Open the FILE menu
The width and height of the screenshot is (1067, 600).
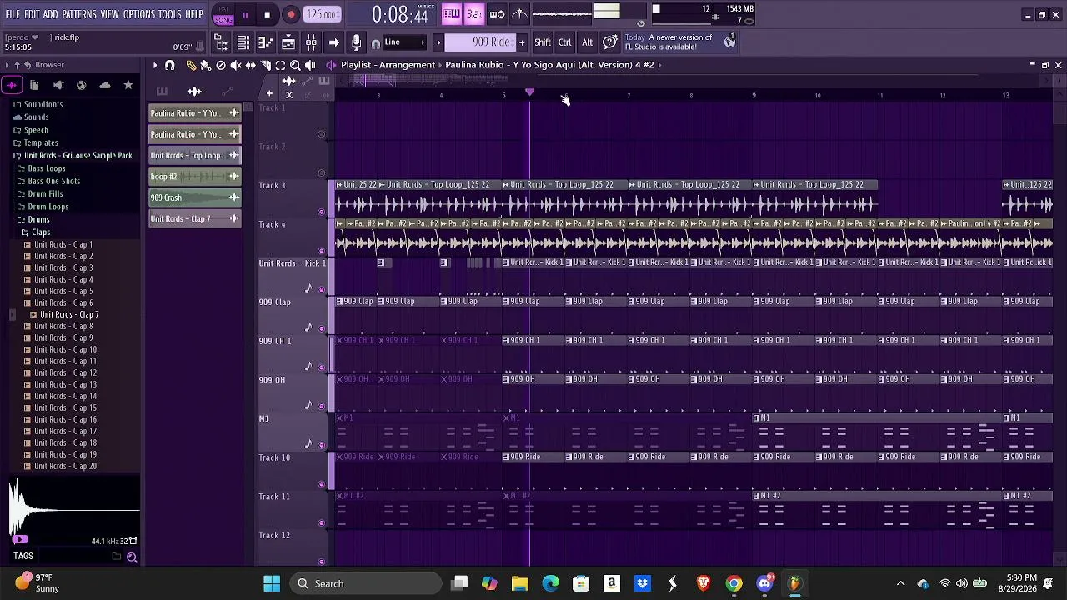click(13, 15)
